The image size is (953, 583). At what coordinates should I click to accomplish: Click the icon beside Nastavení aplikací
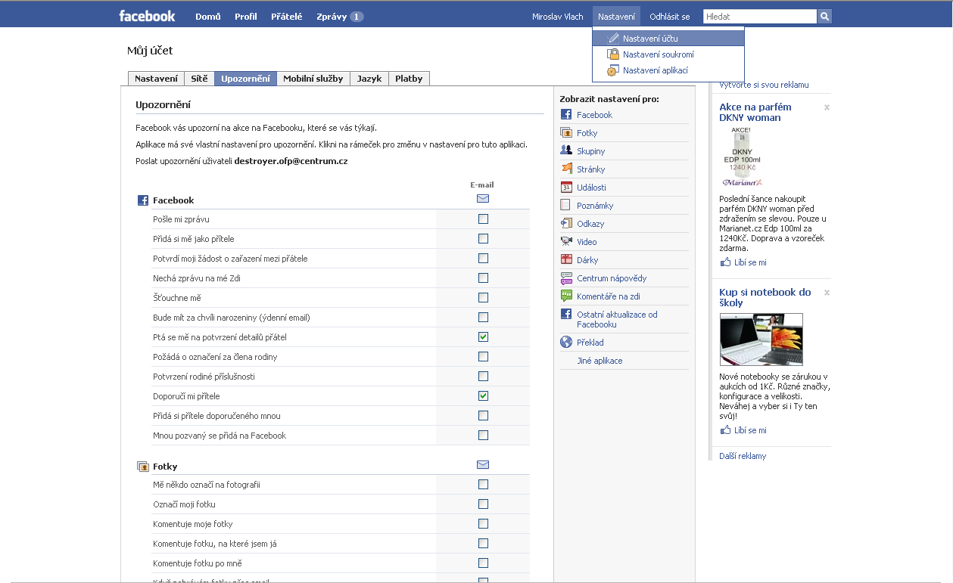point(613,70)
